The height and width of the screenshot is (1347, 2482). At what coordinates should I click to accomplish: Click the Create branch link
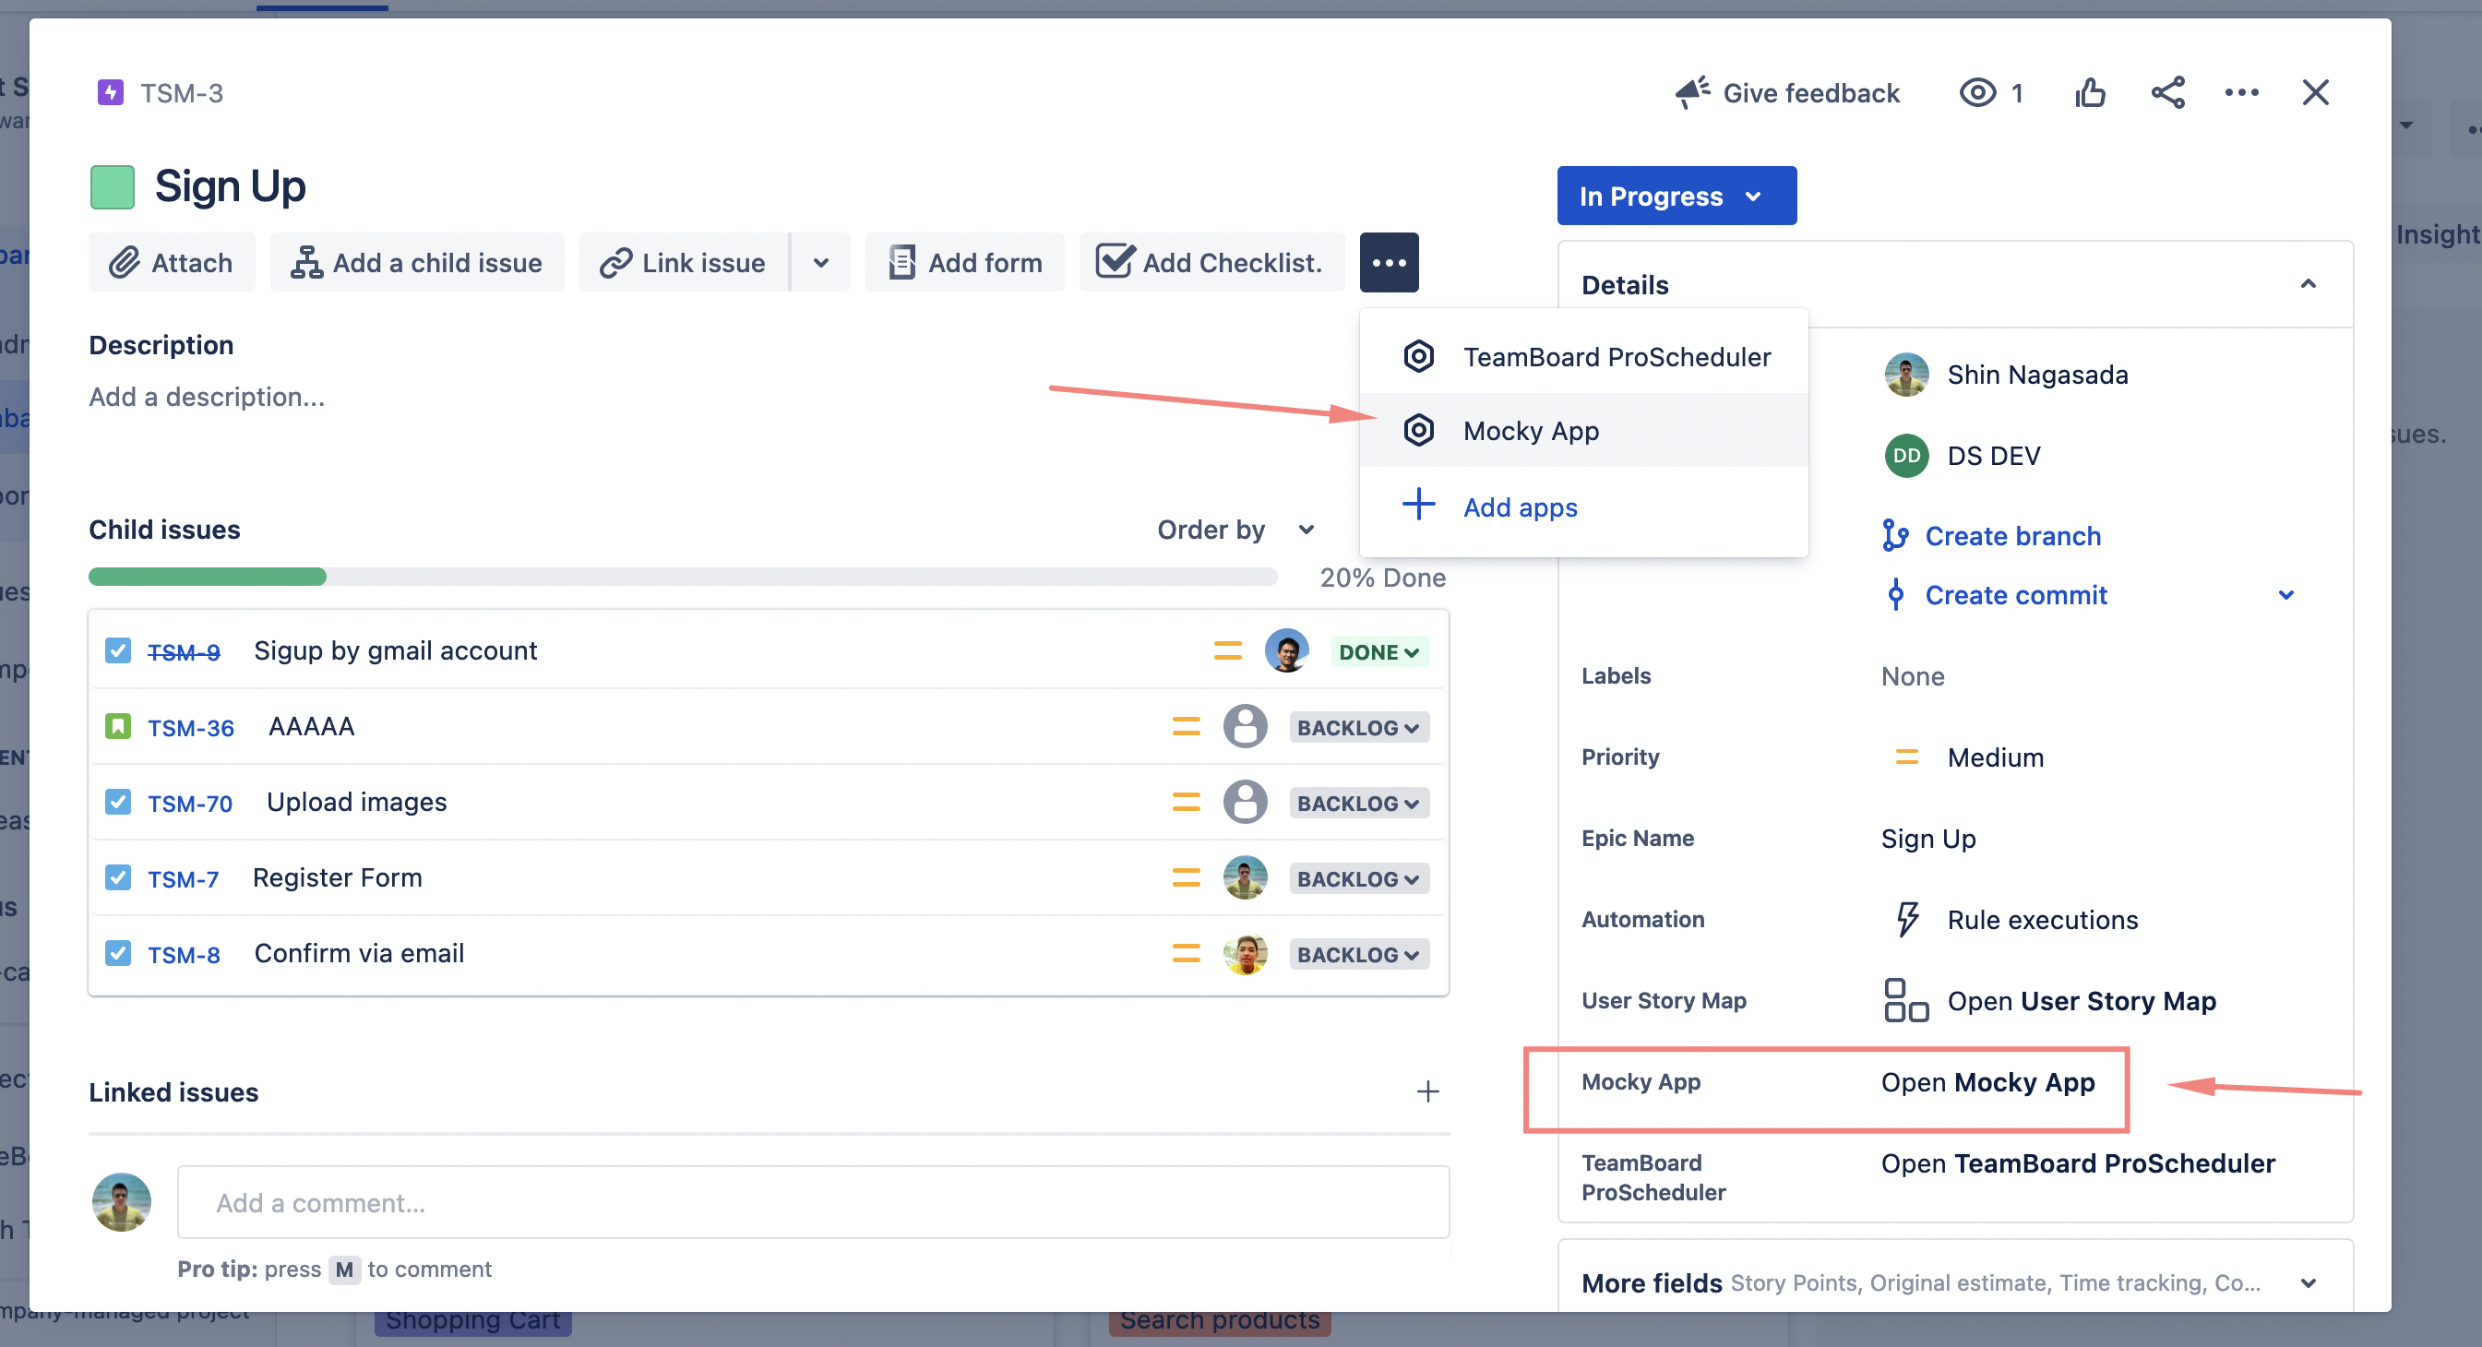point(2011,536)
